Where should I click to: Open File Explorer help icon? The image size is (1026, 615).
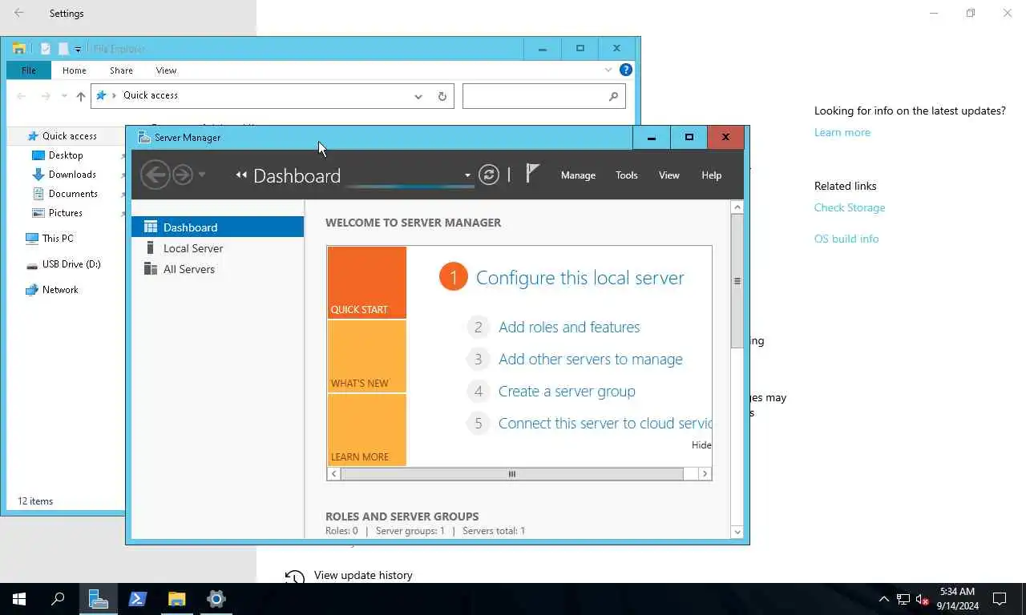(626, 70)
